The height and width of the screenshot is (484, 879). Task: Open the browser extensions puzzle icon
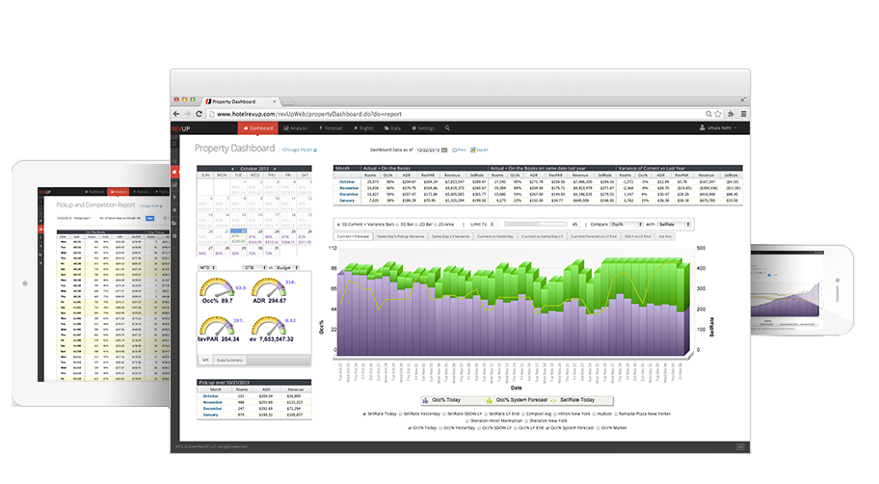(x=731, y=114)
